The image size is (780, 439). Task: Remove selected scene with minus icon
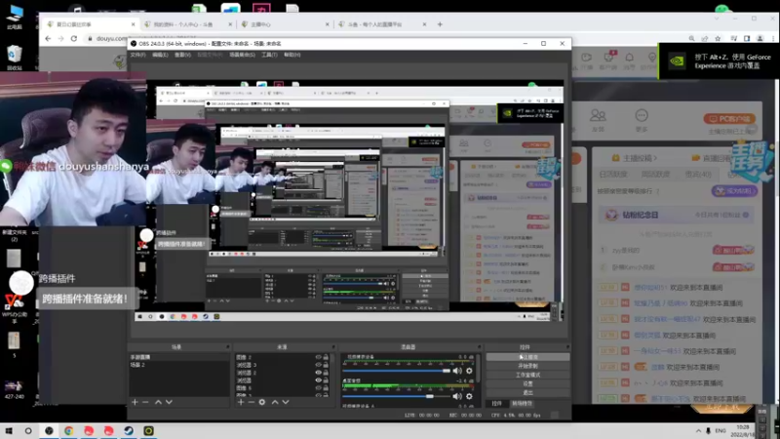tap(145, 402)
